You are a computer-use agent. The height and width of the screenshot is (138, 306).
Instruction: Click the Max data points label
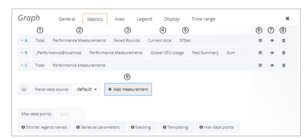36,114
